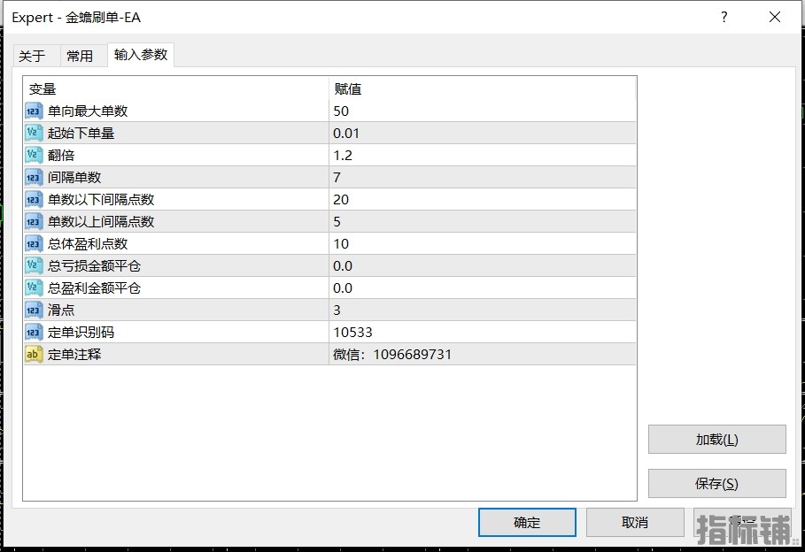Click the integer icon beside 滑点
Viewport: 805px width, 552px height.
[34, 310]
